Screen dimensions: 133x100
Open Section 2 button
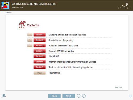pos(40,40)
